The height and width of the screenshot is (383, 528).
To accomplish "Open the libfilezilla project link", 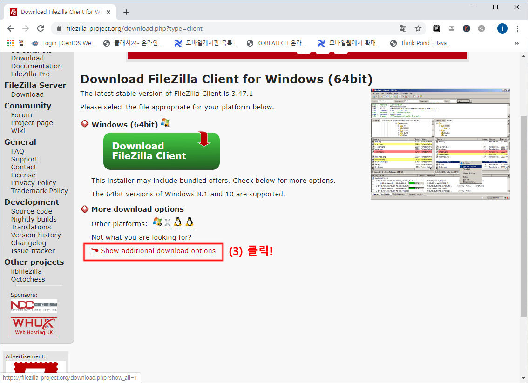I will pyautogui.click(x=26, y=271).
